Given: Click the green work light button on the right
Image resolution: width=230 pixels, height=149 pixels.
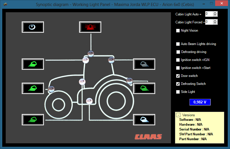Looking at the screenshot, I should (x=144, y=88).
